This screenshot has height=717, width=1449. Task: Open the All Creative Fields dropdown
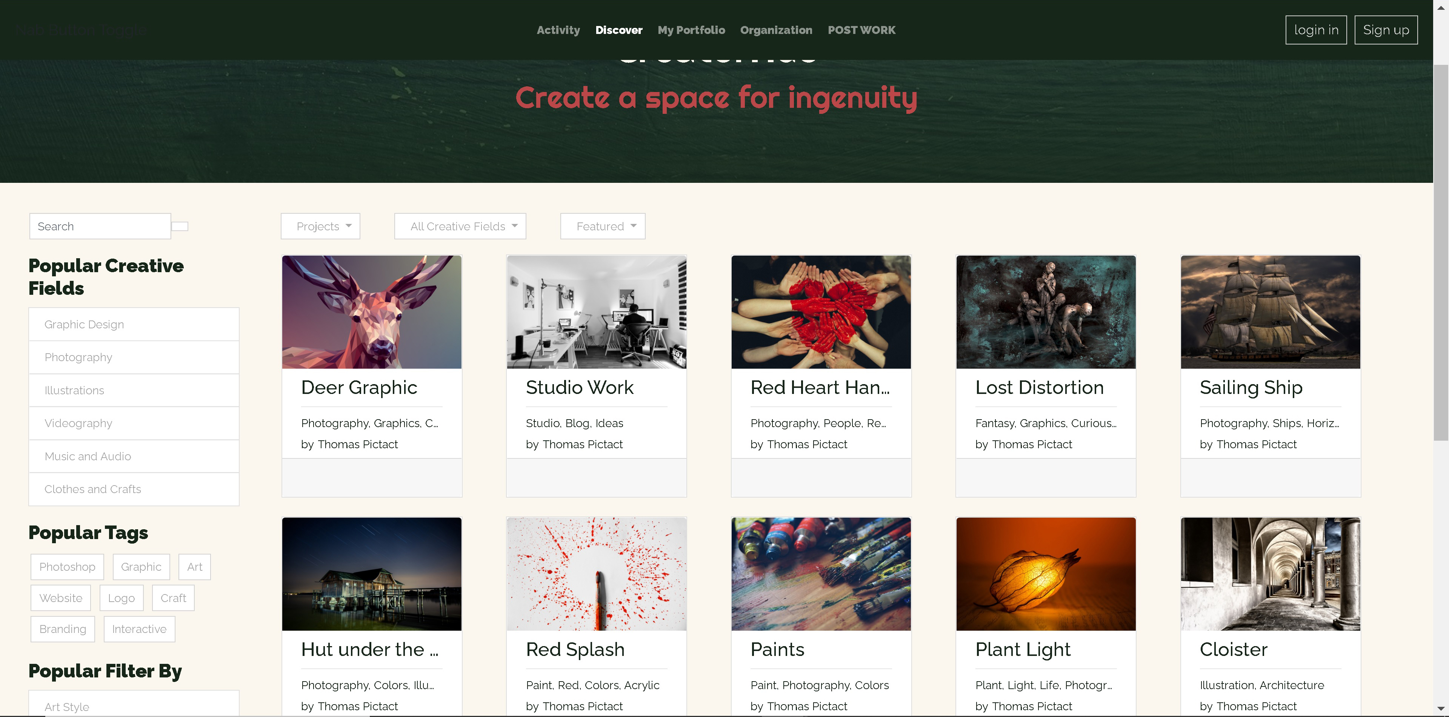[460, 226]
